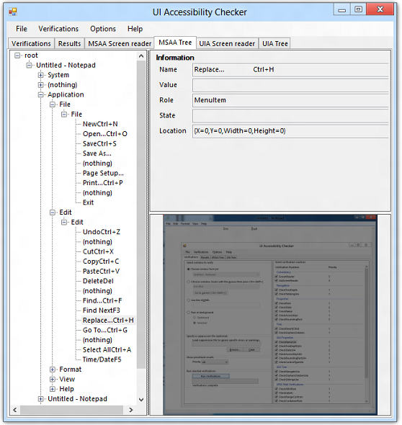Select the Open...Ctrl+O tree item

point(105,134)
